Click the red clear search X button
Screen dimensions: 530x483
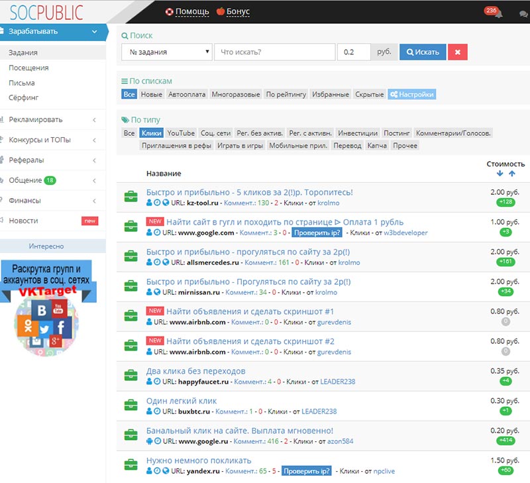458,52
